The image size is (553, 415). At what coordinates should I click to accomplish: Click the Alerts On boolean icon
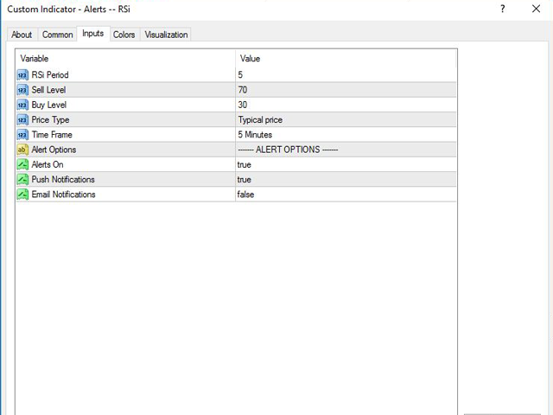click(x=22, y=164)
